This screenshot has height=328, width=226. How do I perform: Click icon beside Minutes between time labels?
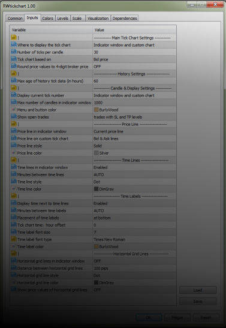tap(14, 210)
